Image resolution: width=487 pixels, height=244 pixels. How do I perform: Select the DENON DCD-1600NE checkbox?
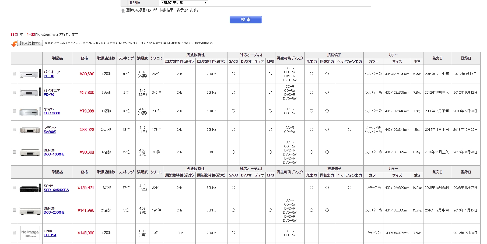click(x=14, y=152)
